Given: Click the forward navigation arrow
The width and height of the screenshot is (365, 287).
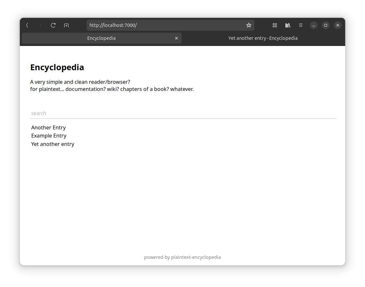Looking at the screenshot, I should click(40, 25).
